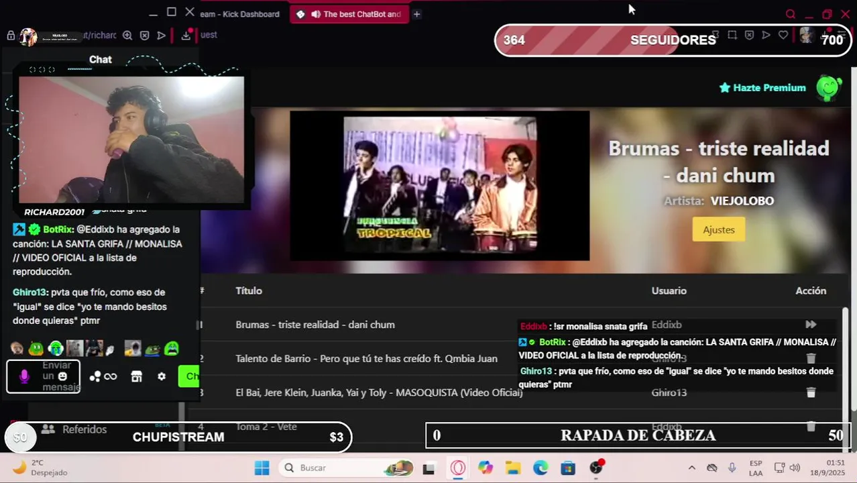Select the Pepe frog emote in emote row
This screenshot has width=857, height=483.
click(x=152, y=348)
